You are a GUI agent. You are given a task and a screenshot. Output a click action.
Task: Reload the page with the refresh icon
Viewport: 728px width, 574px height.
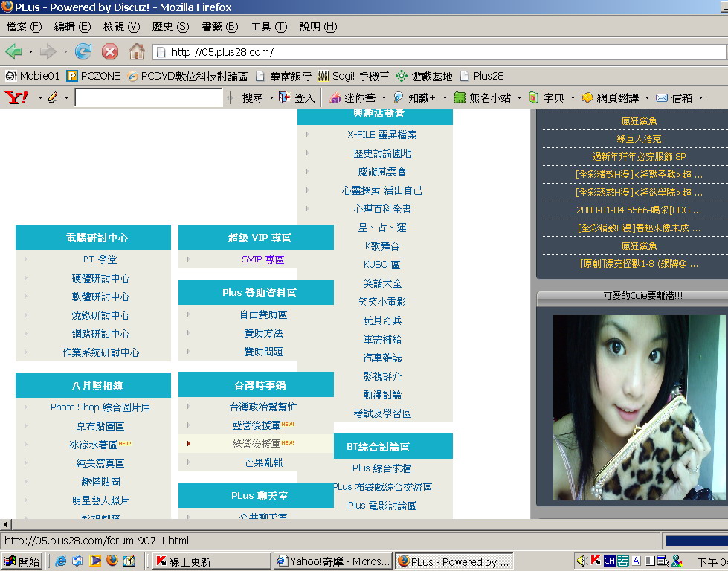coord(83,51)
